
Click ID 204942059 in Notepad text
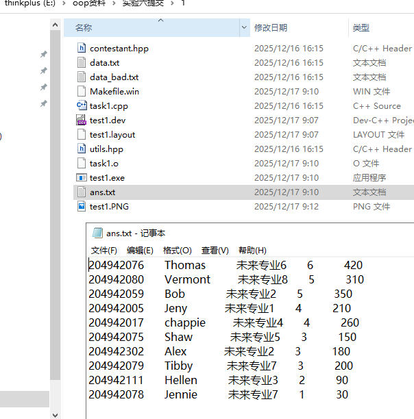coord(117,294)
